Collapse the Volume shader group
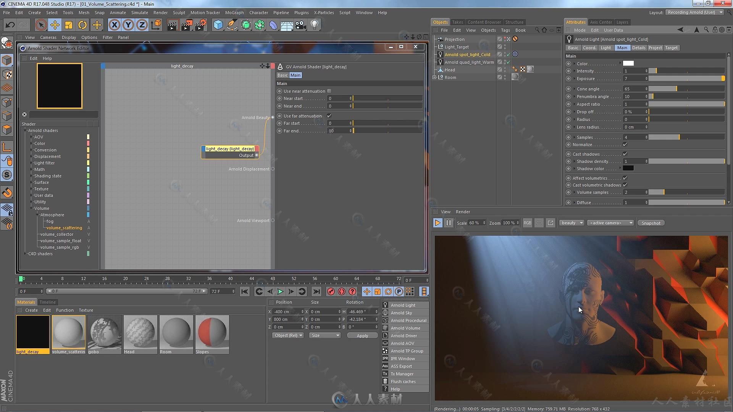Image resolution: width=733 pixels, height=412 pixels. point(31,208)
